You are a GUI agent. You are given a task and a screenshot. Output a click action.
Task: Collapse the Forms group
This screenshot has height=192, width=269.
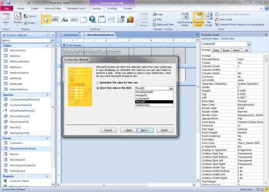47,138
